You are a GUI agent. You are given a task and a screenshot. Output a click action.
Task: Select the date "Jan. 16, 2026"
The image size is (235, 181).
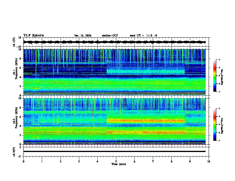[83, 35]
